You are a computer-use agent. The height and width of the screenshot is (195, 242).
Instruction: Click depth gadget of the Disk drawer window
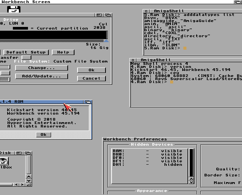point(28,153)
